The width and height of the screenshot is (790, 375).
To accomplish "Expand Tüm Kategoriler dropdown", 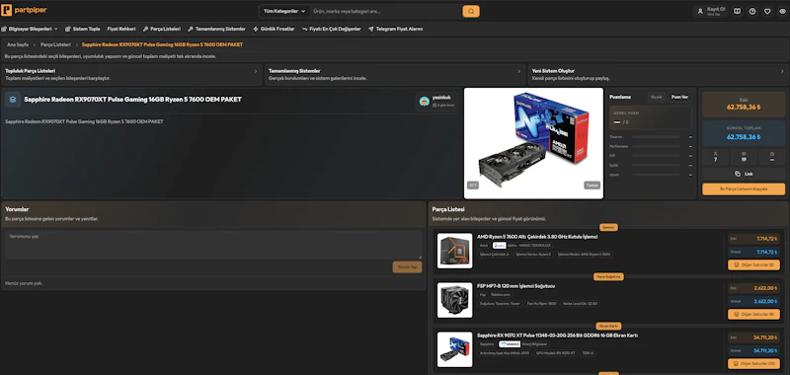I will point(284,11).
